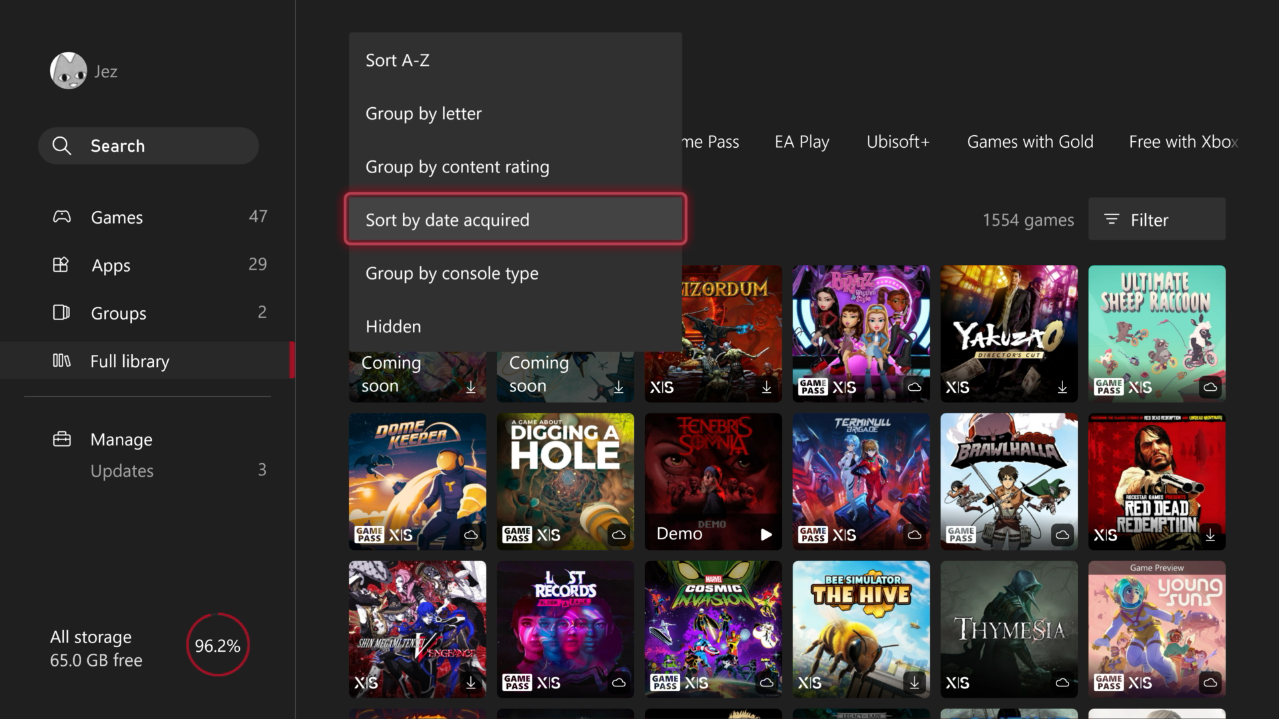Choose Group by letter option
Screen dimensions: 1279x719
pyautogui.click(x=424, y=113)
